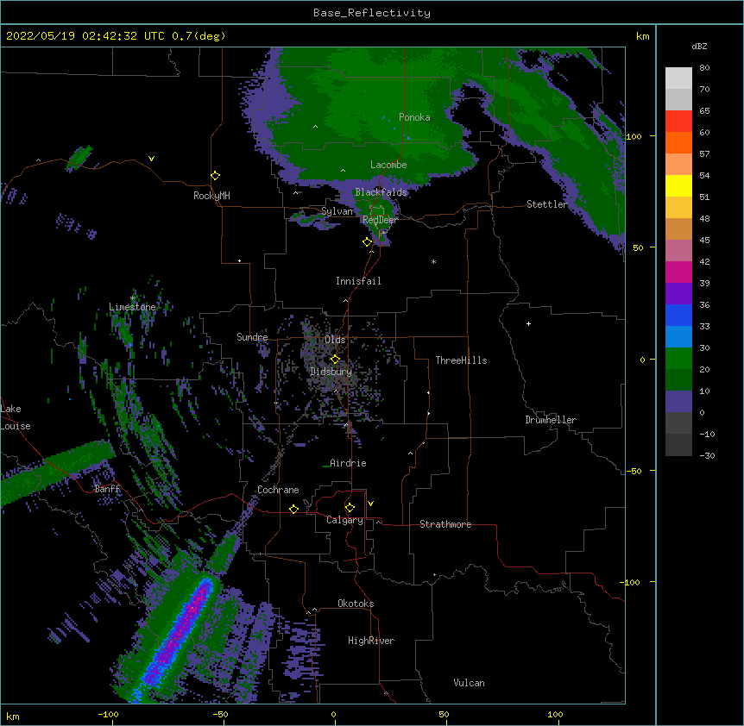Click the Lake Louise label at left edge

pyautogui.click(x=16, y=417)
